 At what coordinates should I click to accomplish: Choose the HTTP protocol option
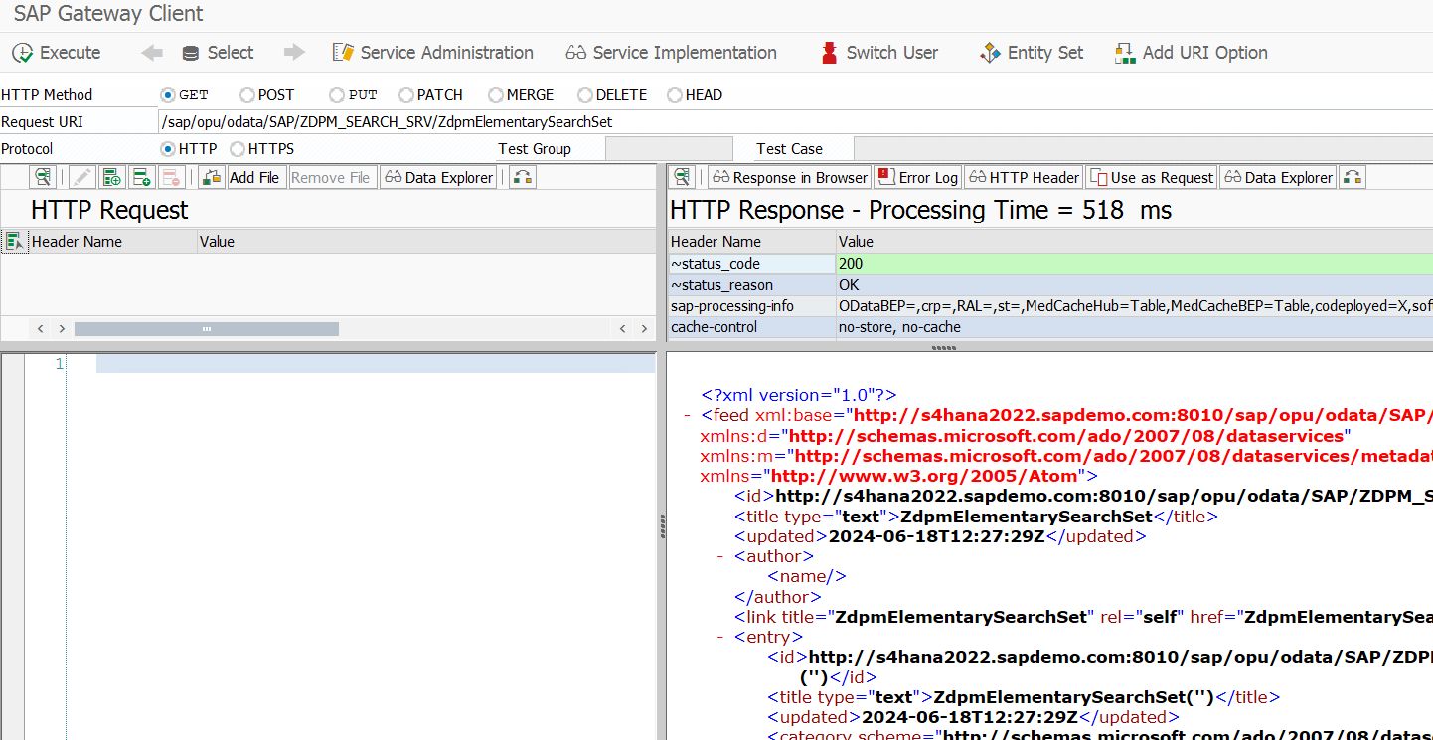tap(168, 149)
